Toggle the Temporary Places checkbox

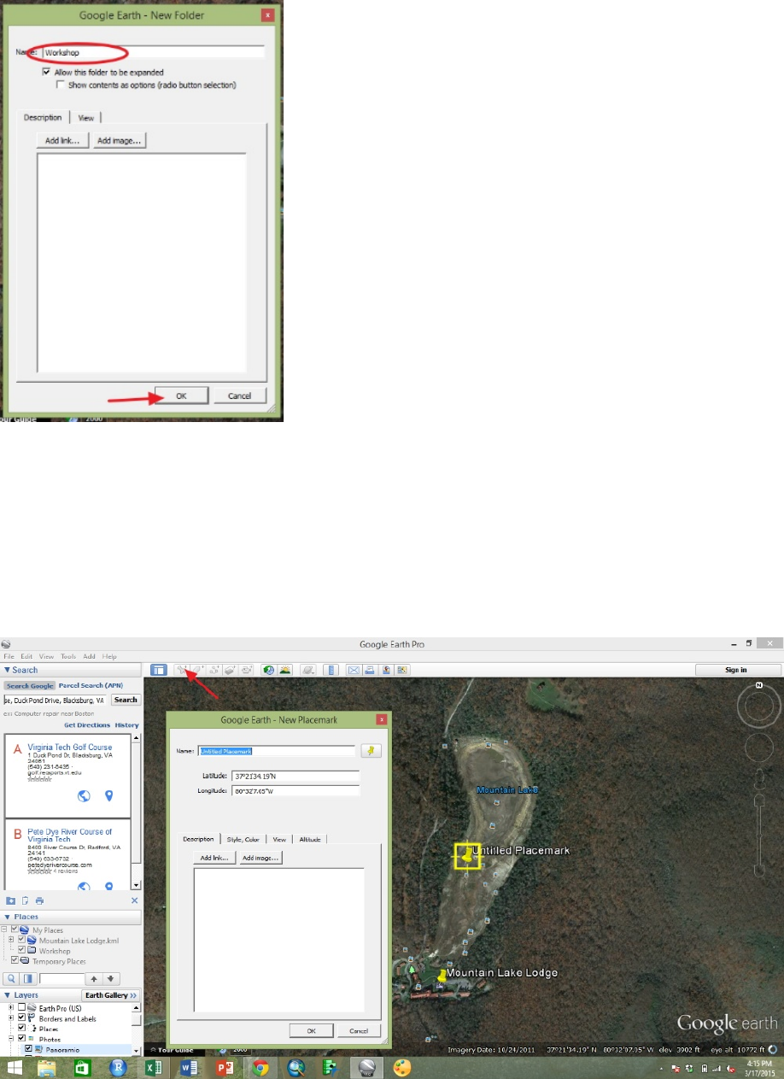15,960
